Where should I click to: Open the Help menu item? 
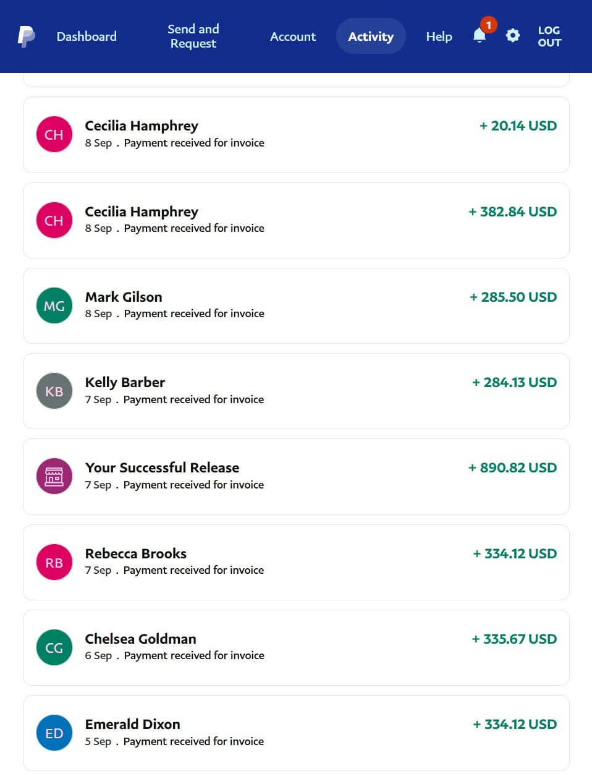[439, 36]
